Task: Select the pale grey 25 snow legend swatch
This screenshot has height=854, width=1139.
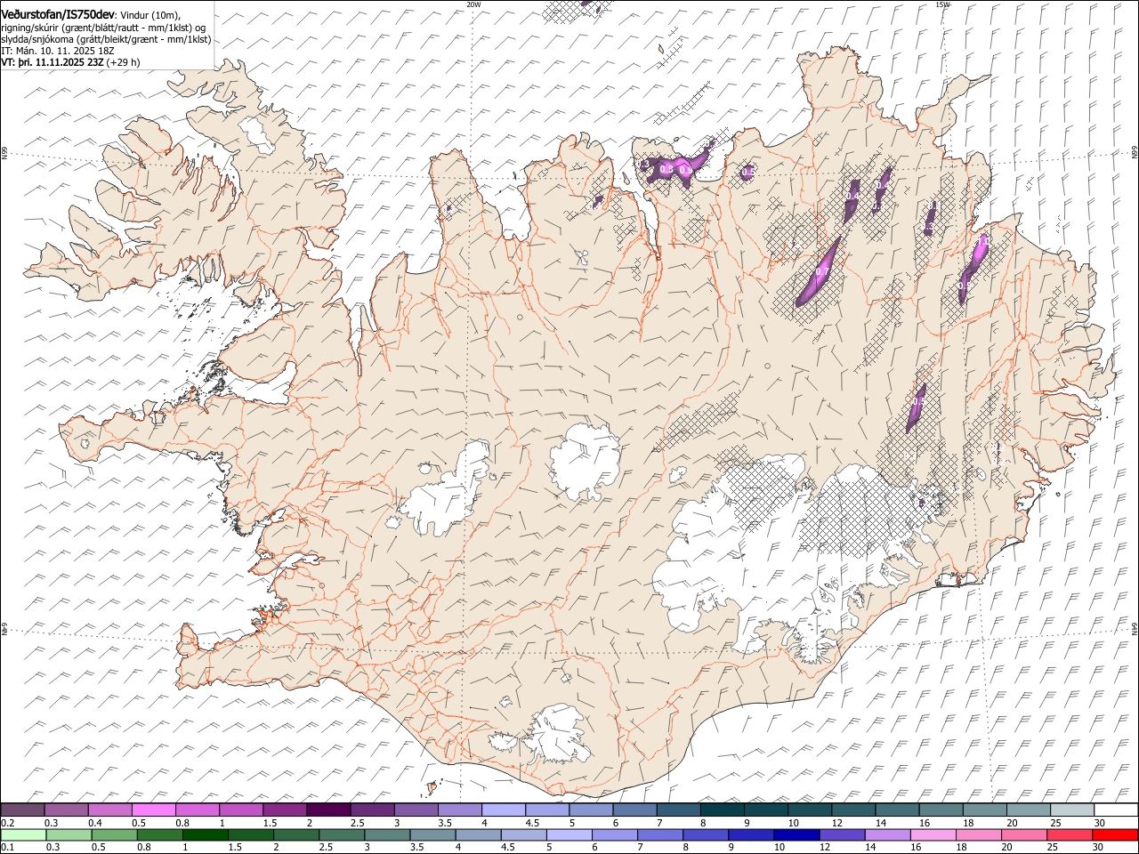Action: coord(1071,810)
